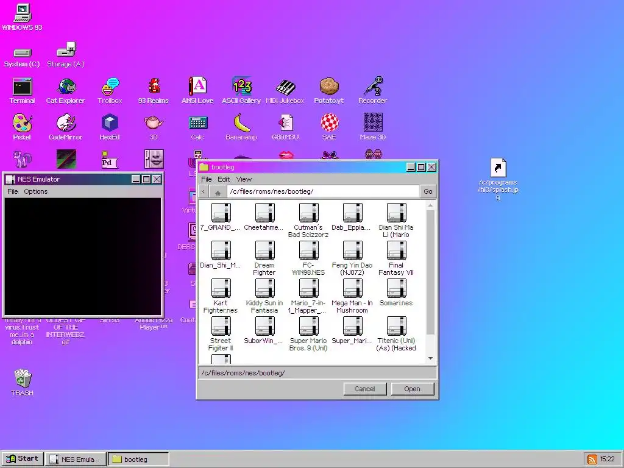Open the ASCII Gallery icon

[241, 91]
